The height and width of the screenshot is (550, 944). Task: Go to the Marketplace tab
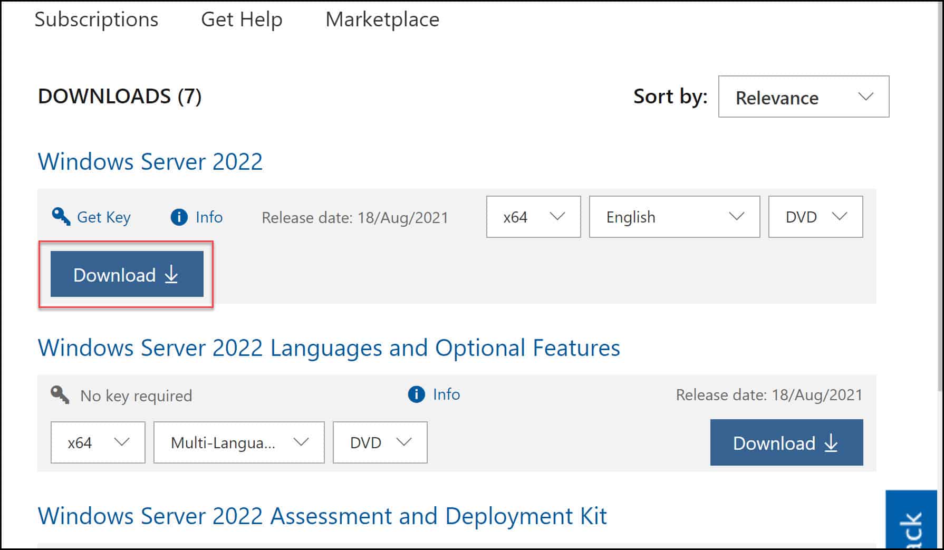tap(382, 20)
